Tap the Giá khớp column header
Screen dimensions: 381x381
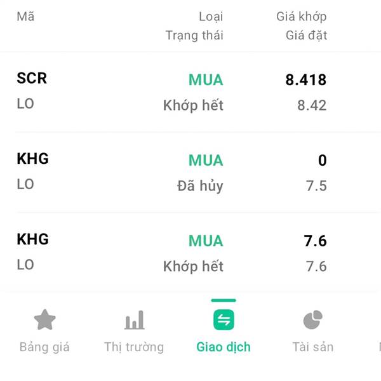coord(302,17)
